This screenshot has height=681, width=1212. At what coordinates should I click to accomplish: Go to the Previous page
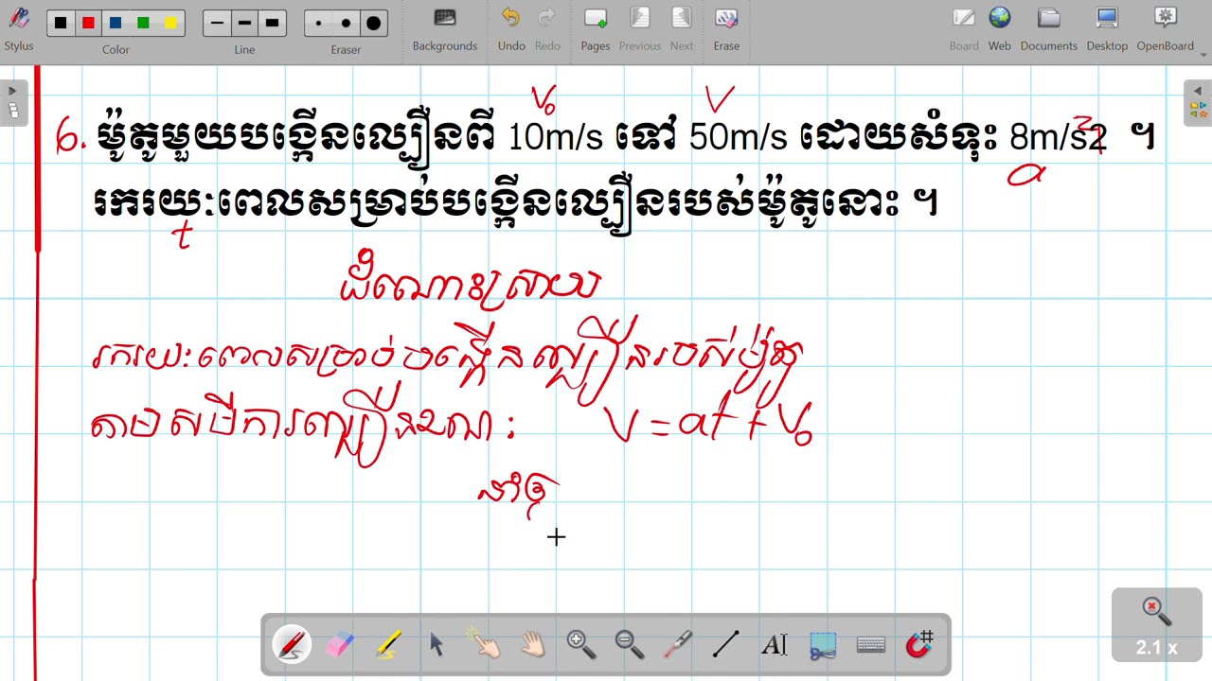click(x=640, y=28)
